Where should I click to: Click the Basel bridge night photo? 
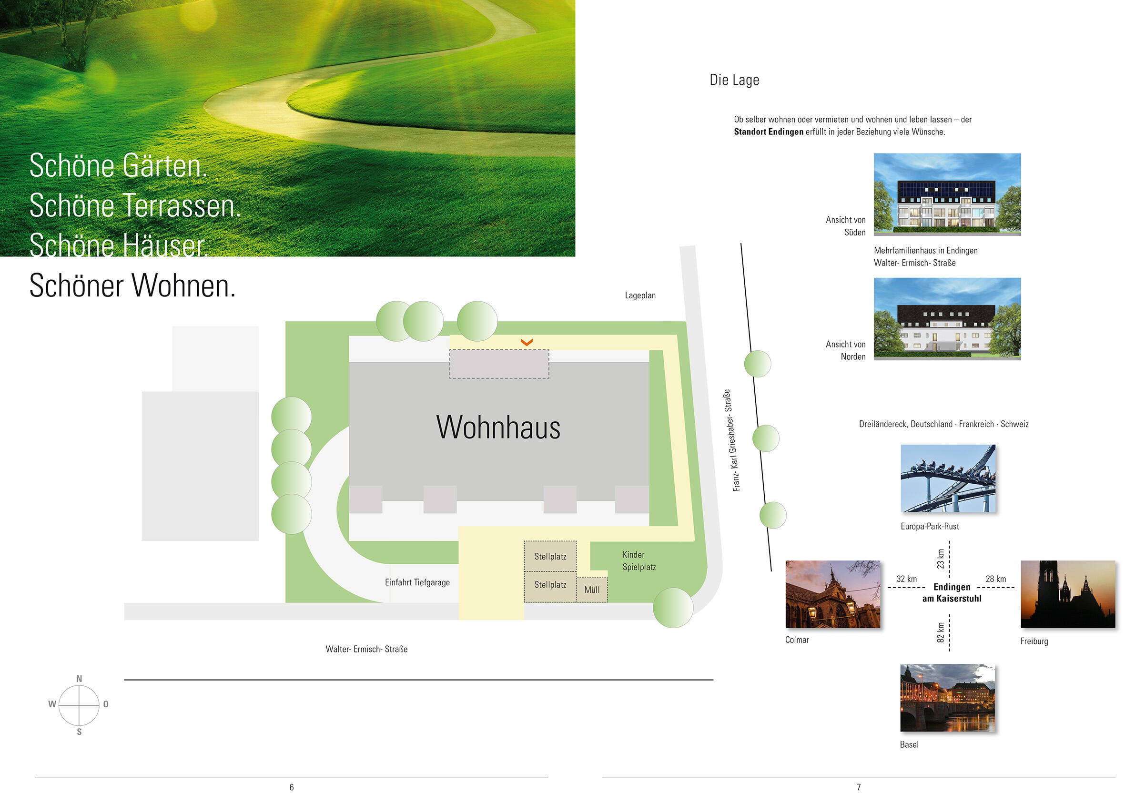(x=947, y=698)
